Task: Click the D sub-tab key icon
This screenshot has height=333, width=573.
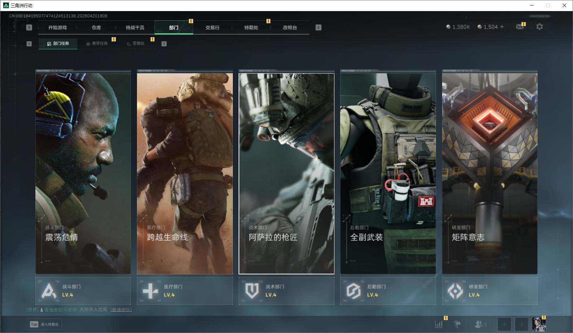Action: coord(164,44)
